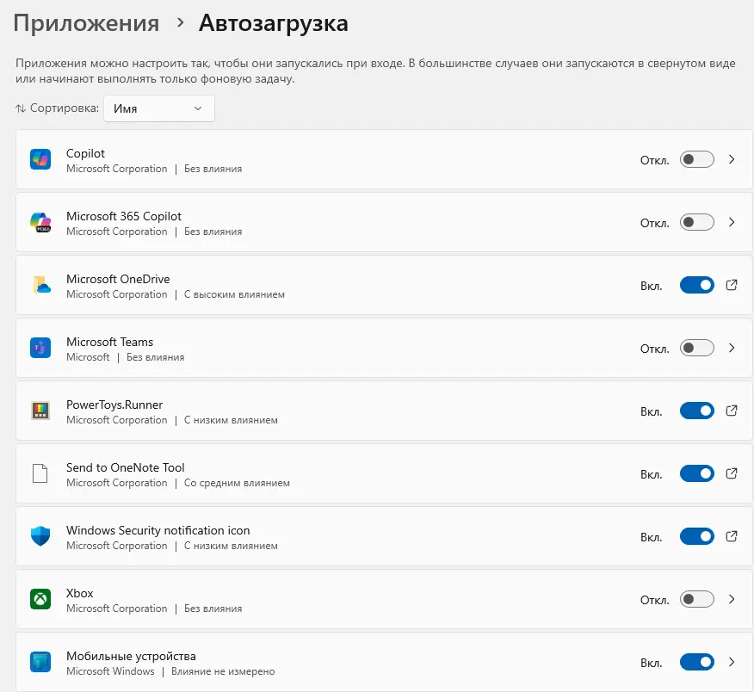Open PowerToys.Runner external location link

coord(732,411)
